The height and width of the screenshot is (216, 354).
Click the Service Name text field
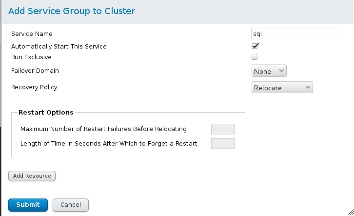[295, 34]
